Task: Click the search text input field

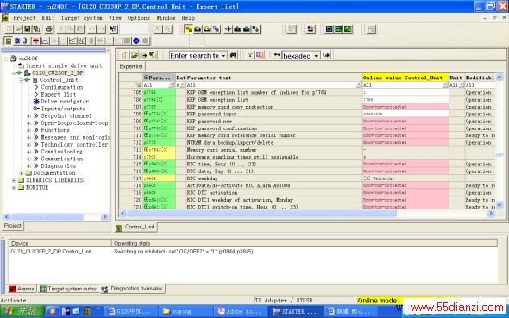Action: 195,56
